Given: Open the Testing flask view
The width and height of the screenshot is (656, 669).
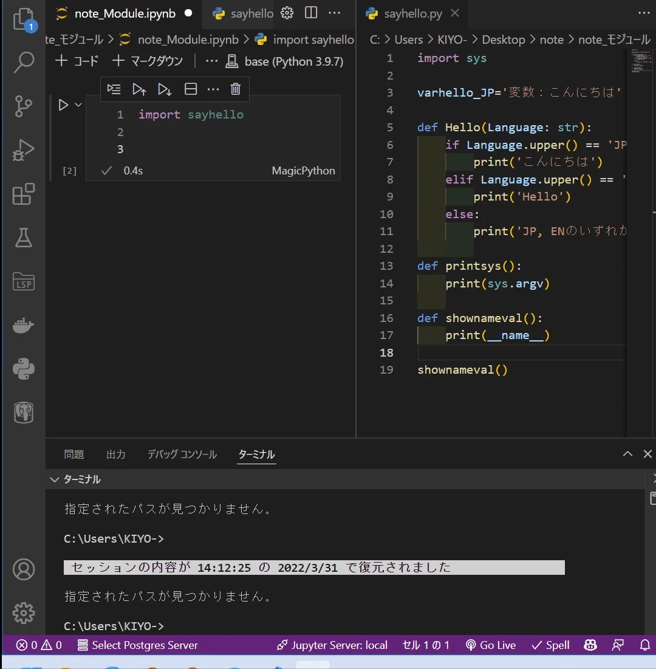Looking at the screenshot, I should (x=24, y=238).
